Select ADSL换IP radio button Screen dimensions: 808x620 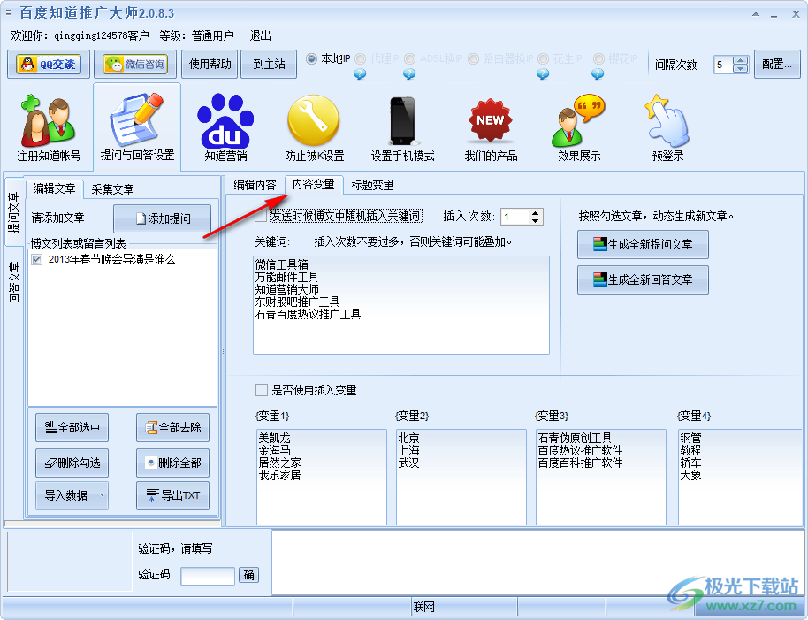pyautogui.click(x=409, y=58)
